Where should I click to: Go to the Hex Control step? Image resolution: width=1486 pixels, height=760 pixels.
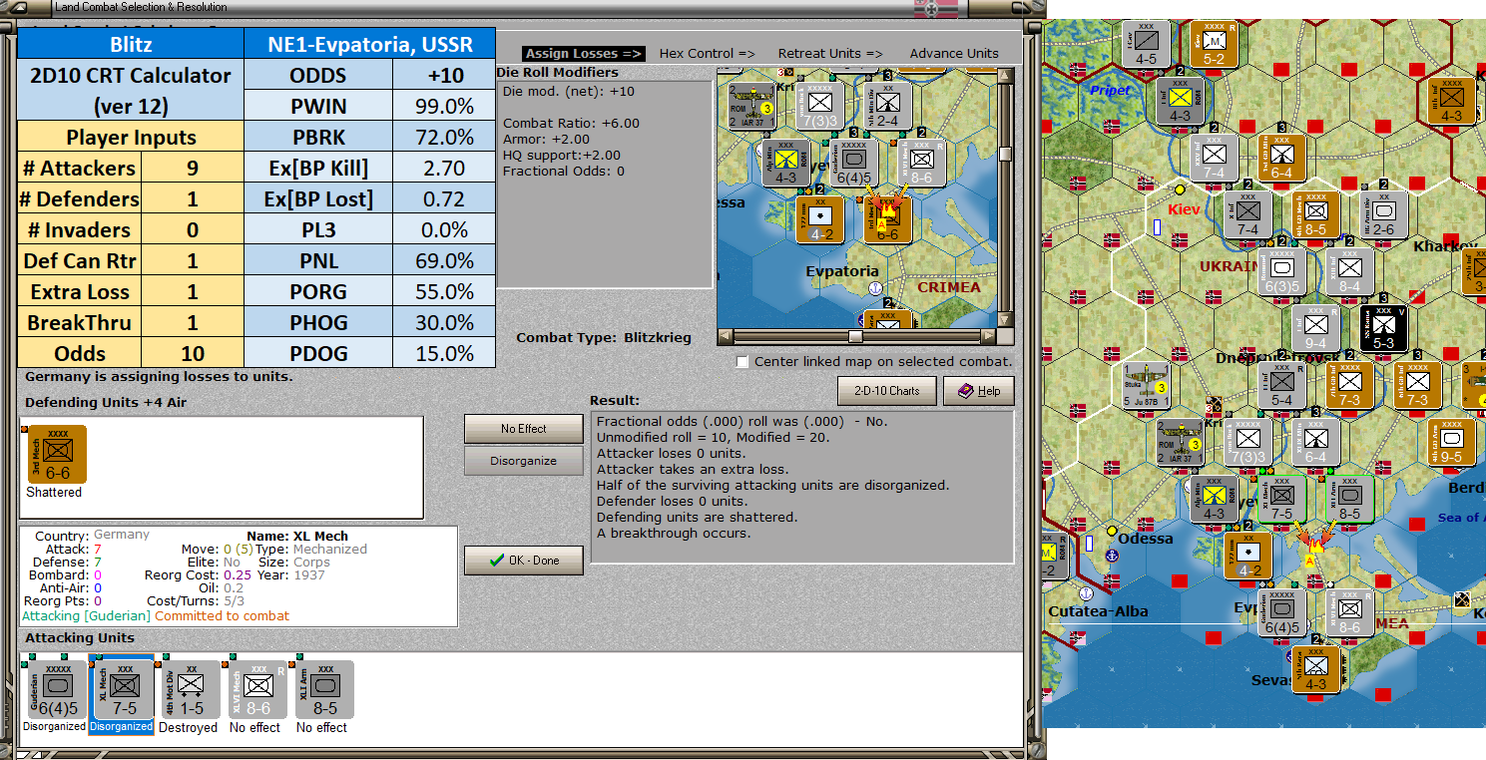coord(708,53)
